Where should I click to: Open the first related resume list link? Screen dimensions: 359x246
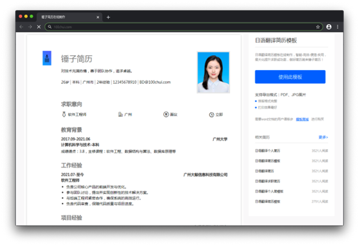(268, 151)
